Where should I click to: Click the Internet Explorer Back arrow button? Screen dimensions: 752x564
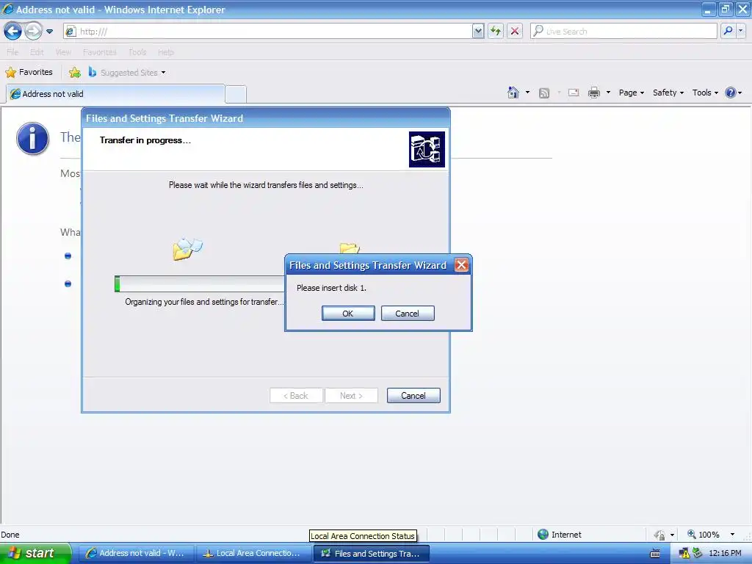pos(13,31)
